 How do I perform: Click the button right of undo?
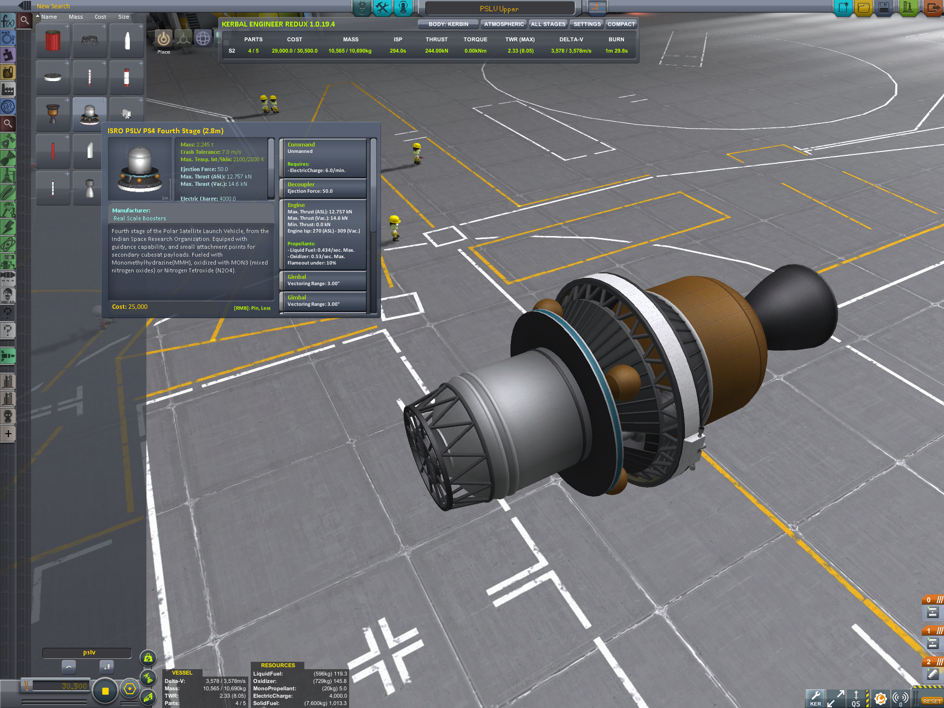point(107,667)
